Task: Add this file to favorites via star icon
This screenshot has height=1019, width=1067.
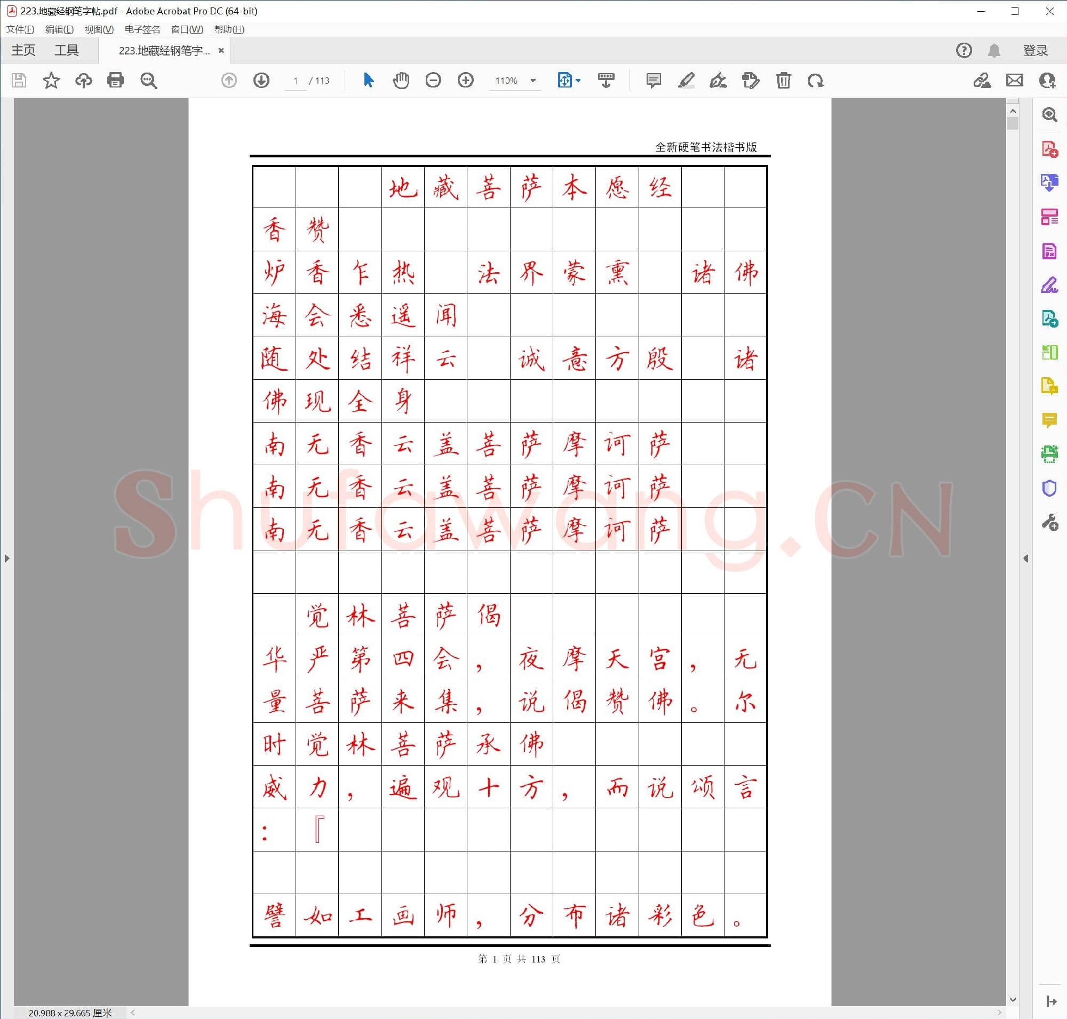Action: coord(51,81)
